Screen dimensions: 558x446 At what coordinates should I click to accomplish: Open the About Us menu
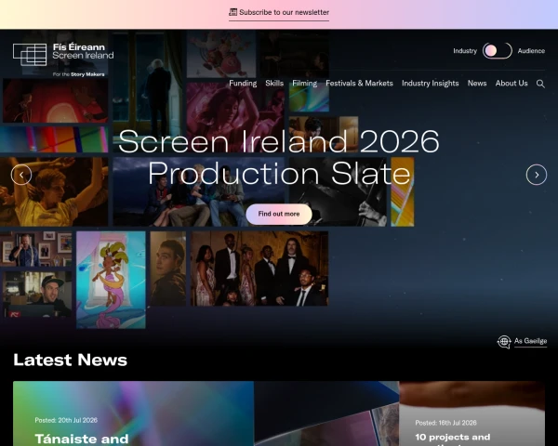tap(511, 84)
